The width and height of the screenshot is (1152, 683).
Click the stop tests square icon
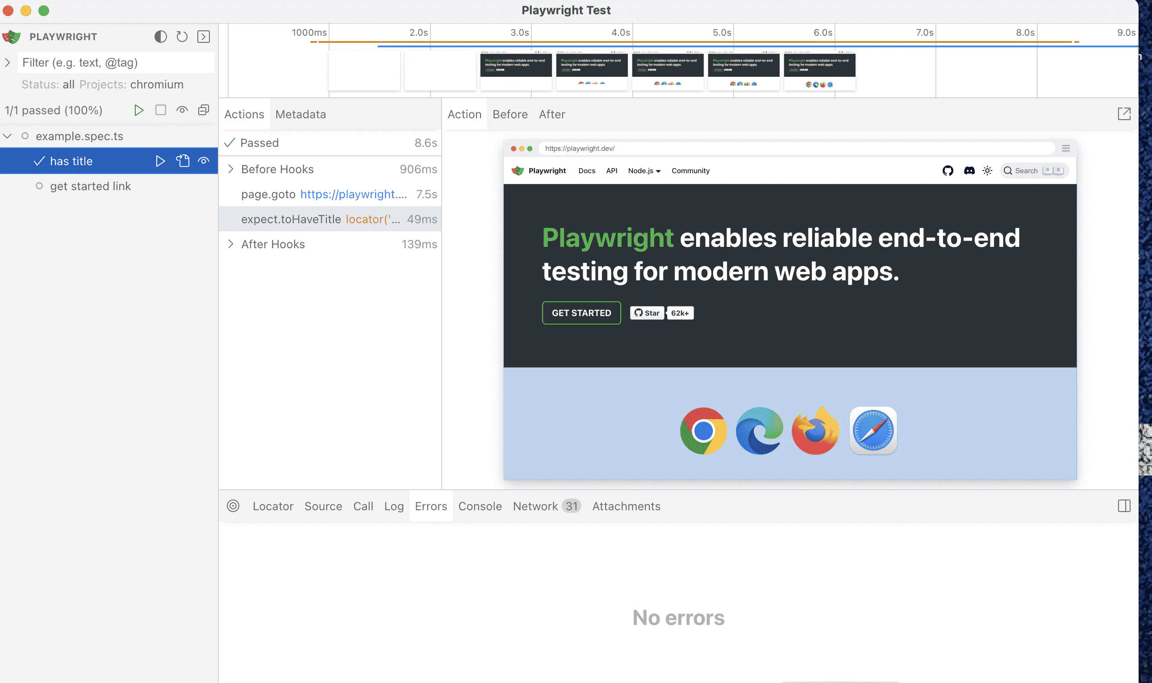tap(160, 110)
